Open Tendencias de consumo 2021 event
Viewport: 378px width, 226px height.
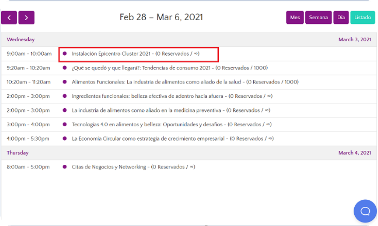pyautogui.click(x=169, y=68)
